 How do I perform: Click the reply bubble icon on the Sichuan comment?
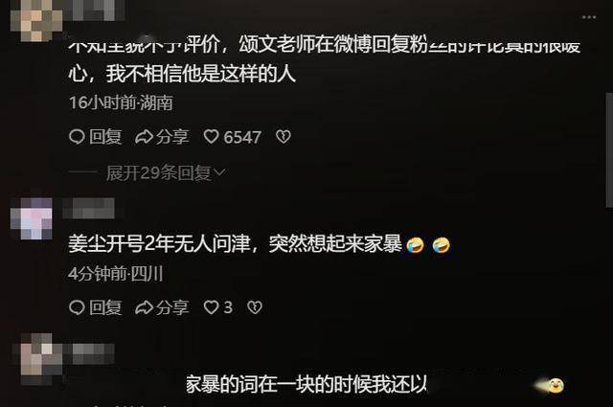click(77, 307)
